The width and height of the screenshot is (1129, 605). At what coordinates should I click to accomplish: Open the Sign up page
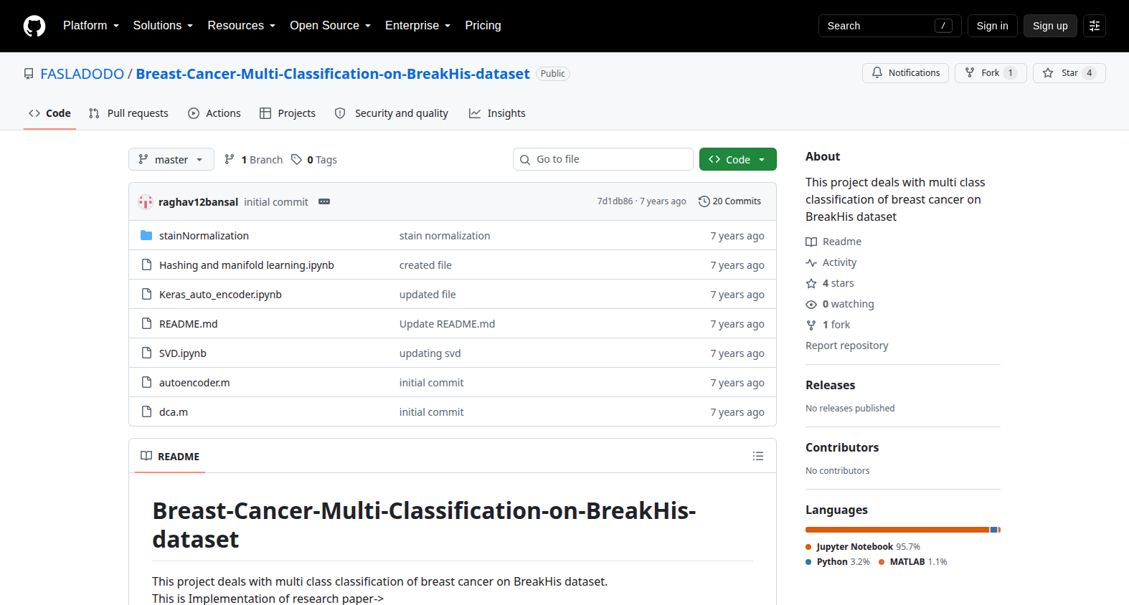1050,26
